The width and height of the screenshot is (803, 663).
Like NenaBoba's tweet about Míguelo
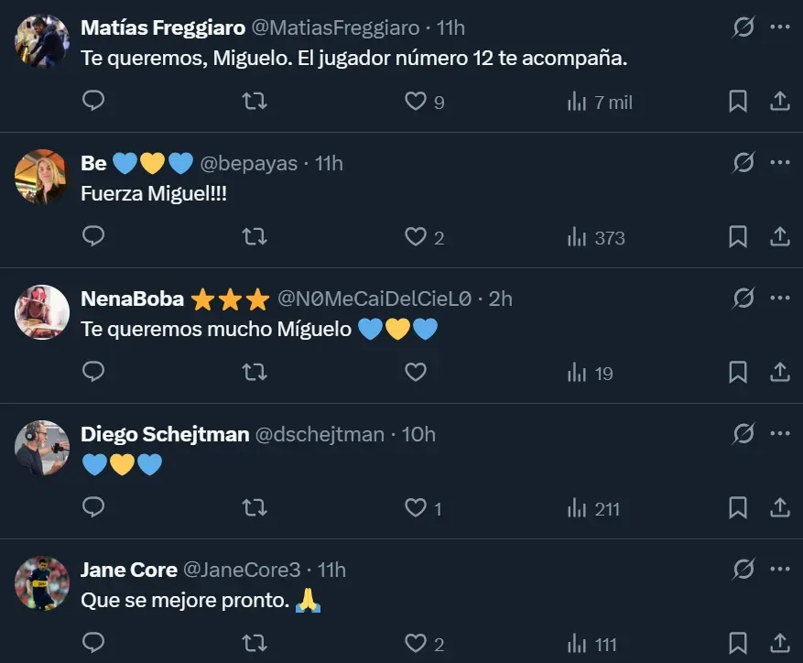(x=416, y=373)
